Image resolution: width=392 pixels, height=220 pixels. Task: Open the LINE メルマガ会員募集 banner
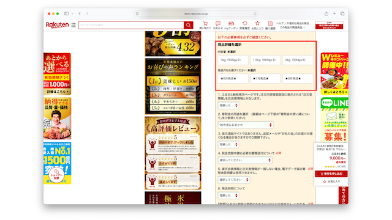tap(334, 120)
